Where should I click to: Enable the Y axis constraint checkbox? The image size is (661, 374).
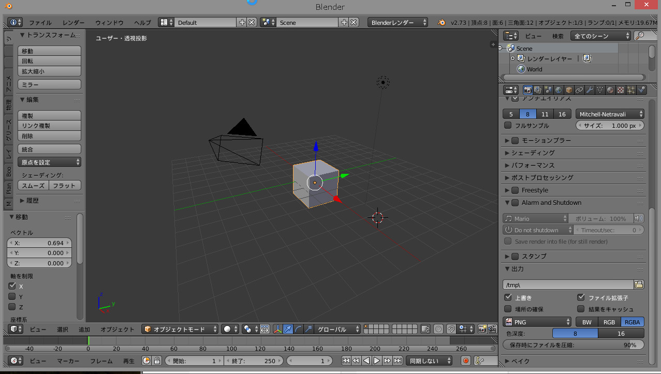pos(12,296)
